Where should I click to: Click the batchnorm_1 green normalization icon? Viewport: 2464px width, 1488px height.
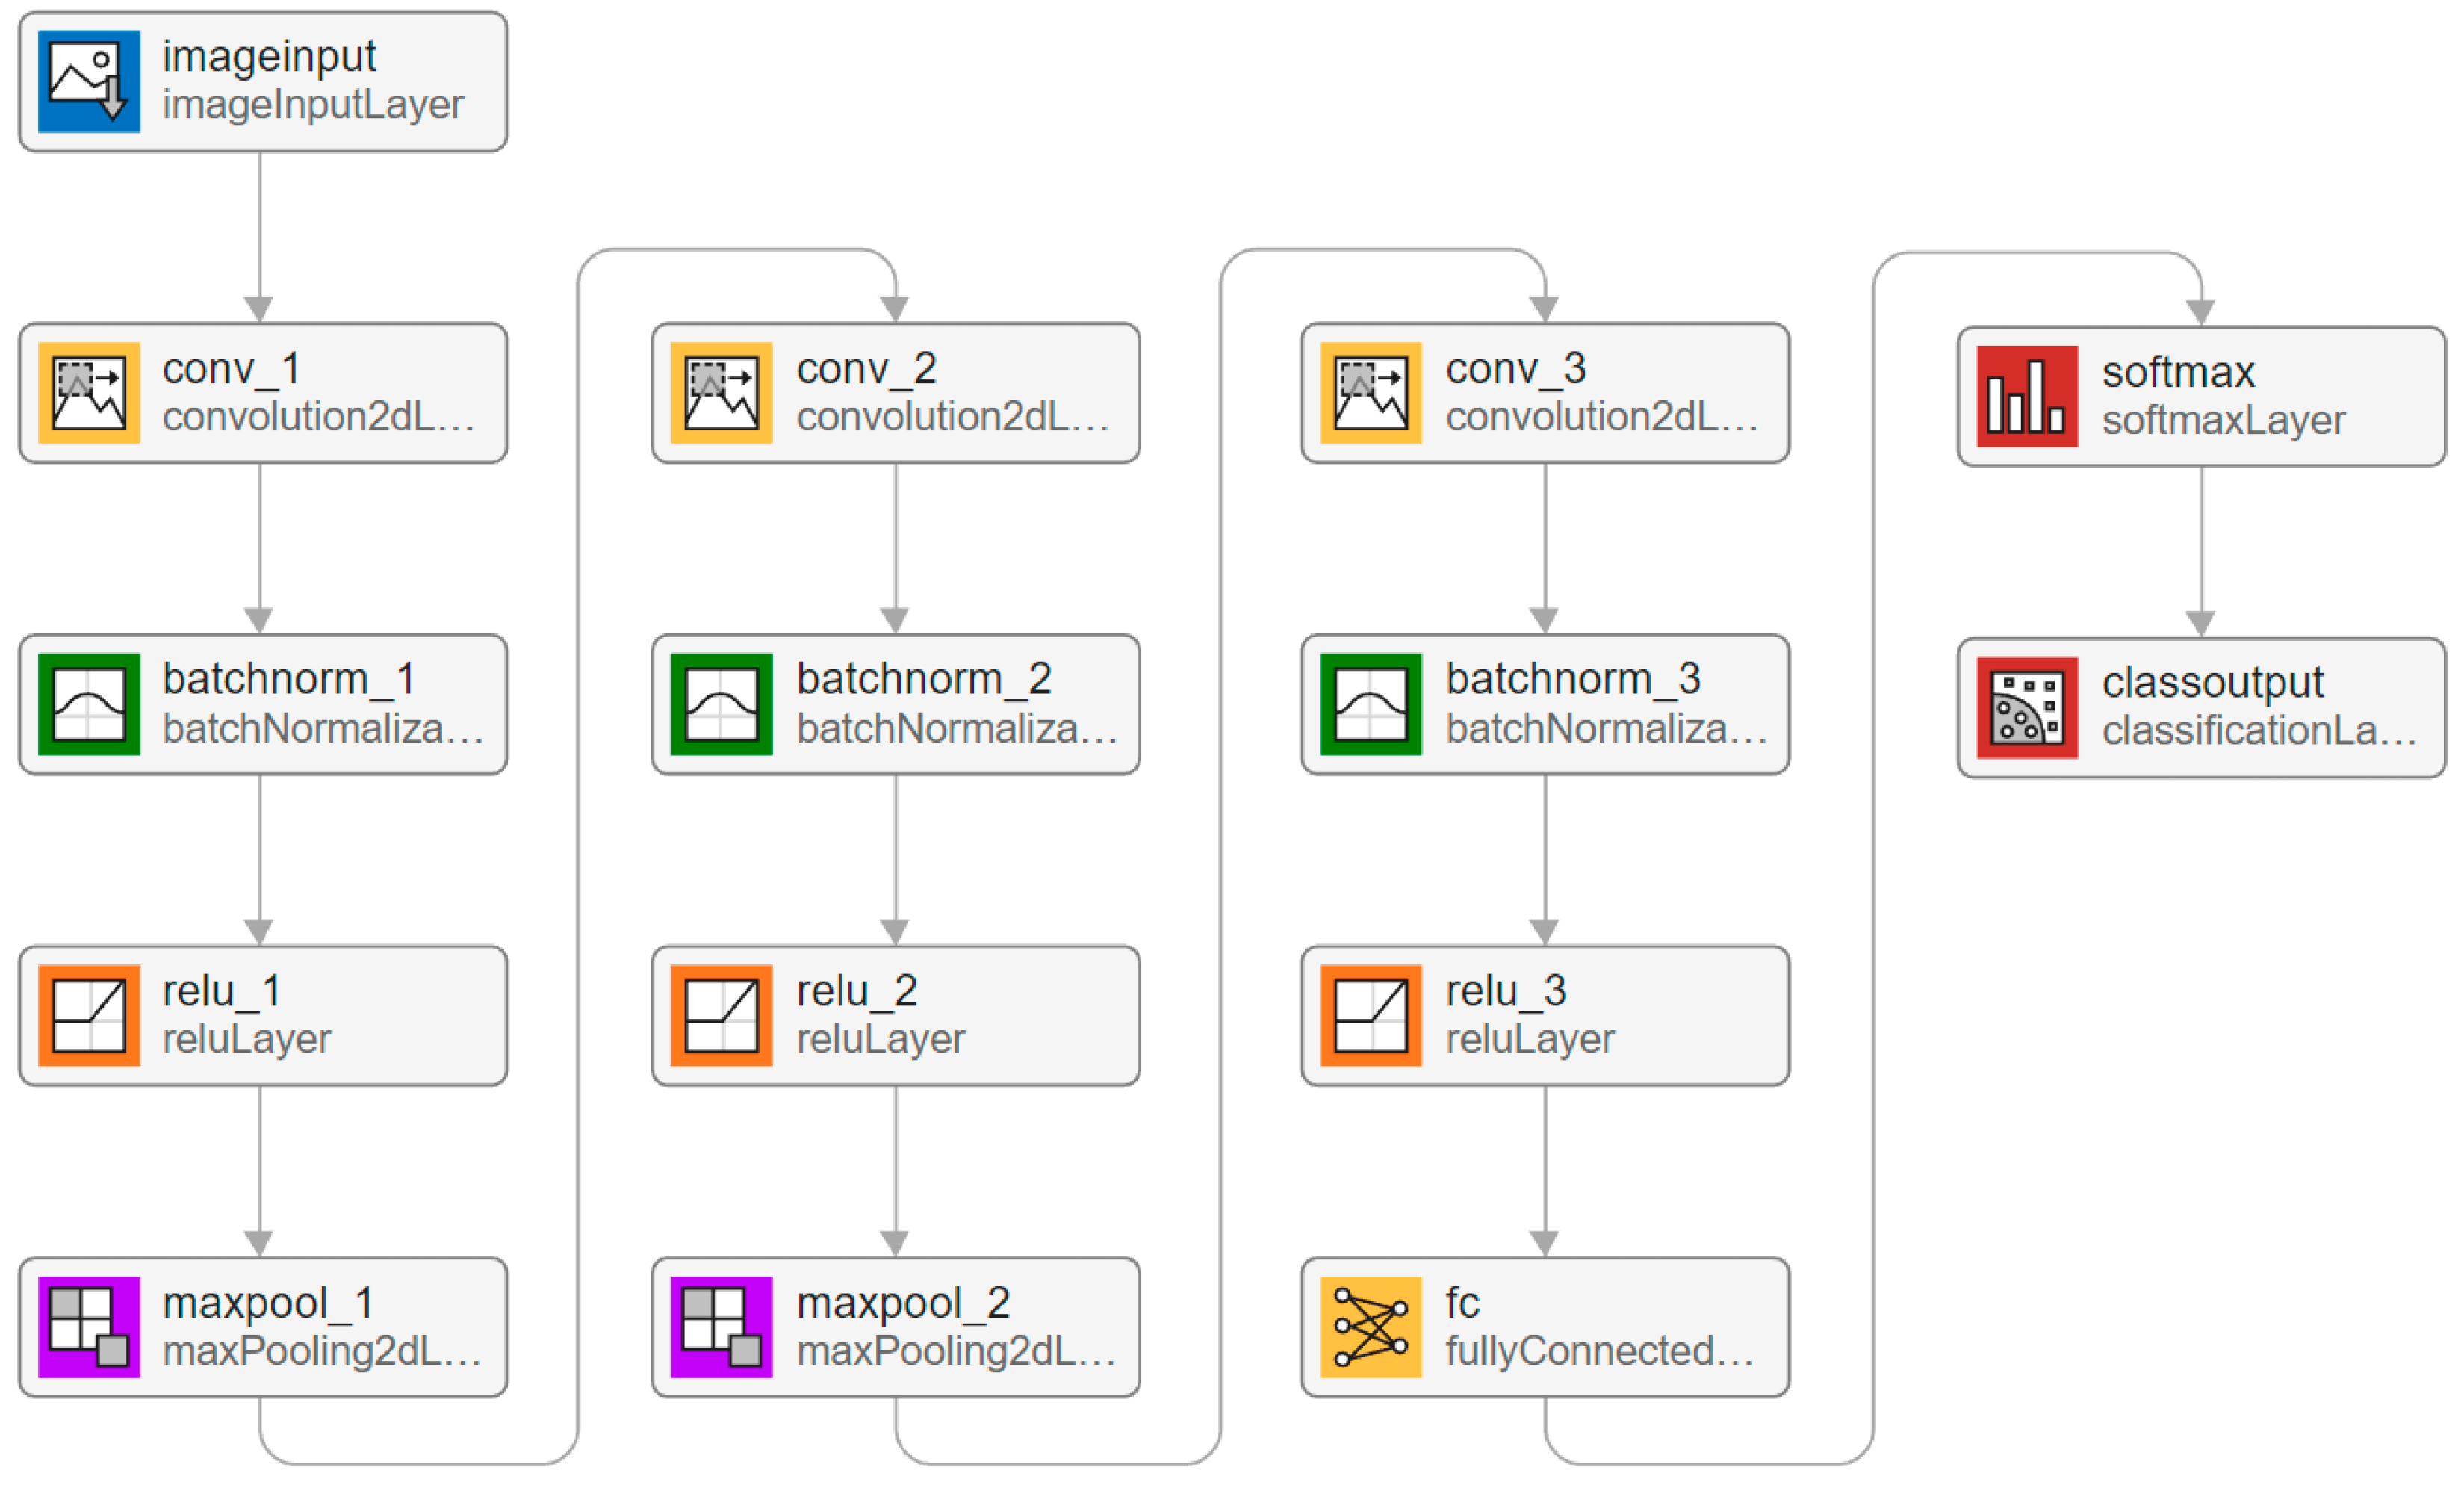88,704
